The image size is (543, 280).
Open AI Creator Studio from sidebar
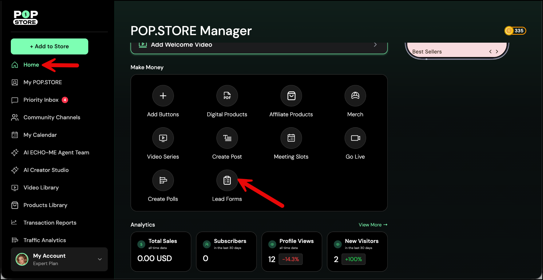point(46,170)
